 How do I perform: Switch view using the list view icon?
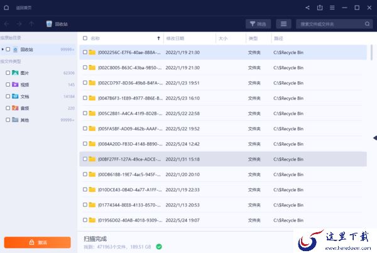pyautogui.click(x=283, y=24)
